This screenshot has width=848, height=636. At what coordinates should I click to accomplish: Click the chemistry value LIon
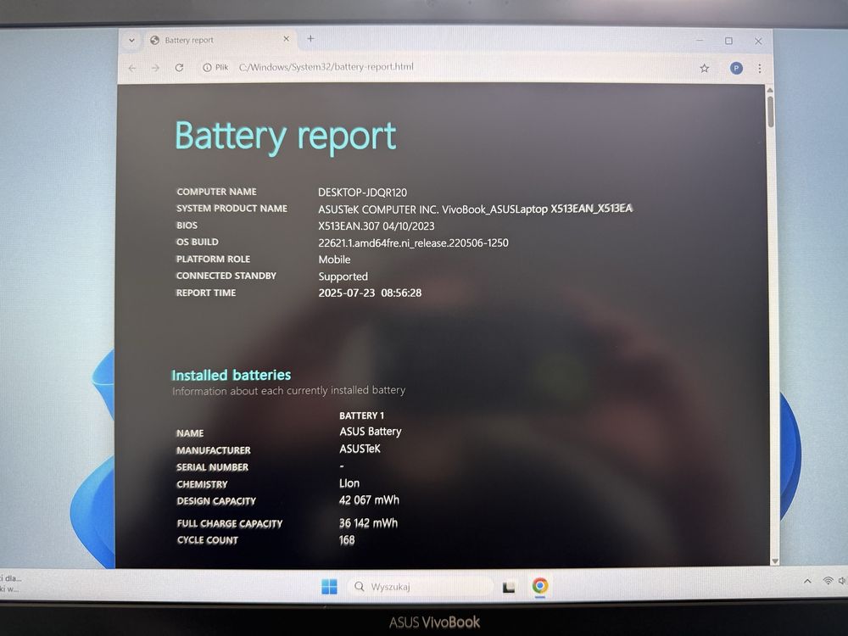tap(349, 483)
